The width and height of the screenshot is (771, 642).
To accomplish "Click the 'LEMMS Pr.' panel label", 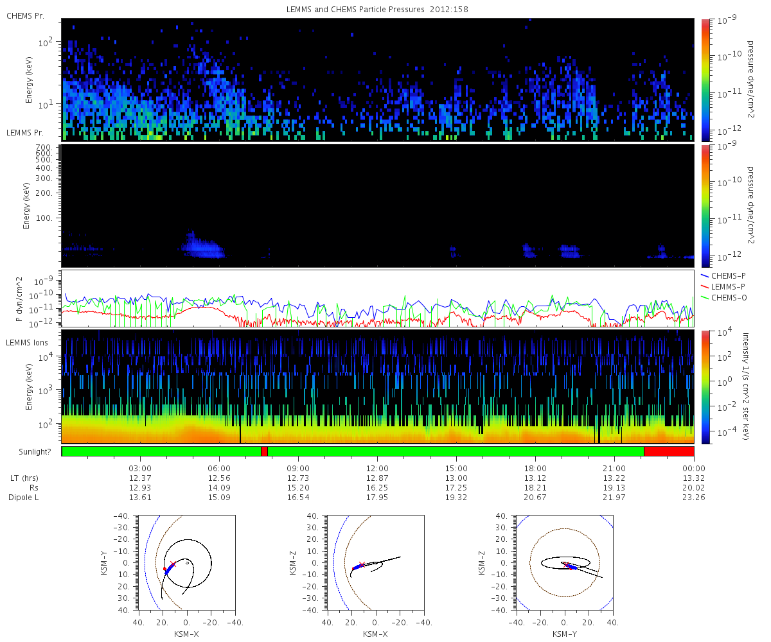I will pyautogui.click(x=25, y=133).
